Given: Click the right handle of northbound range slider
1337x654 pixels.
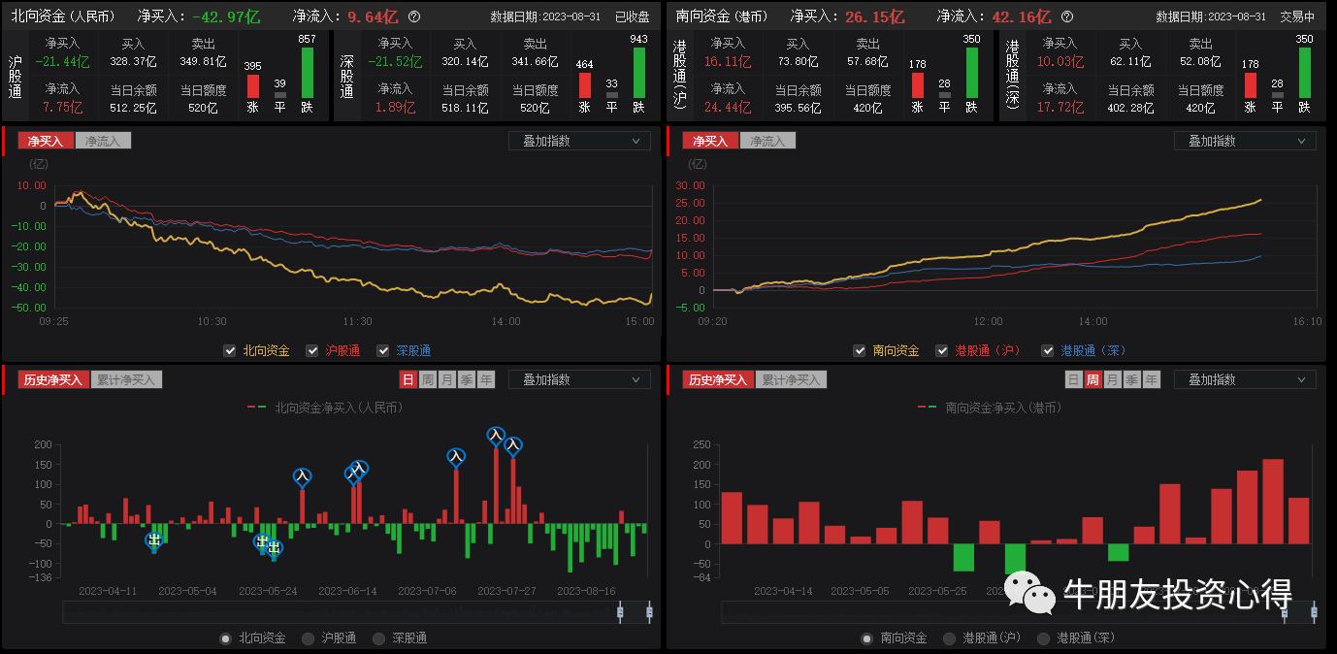Looking at the screenshot, I should pyautogui.click(x=649, y=611).
